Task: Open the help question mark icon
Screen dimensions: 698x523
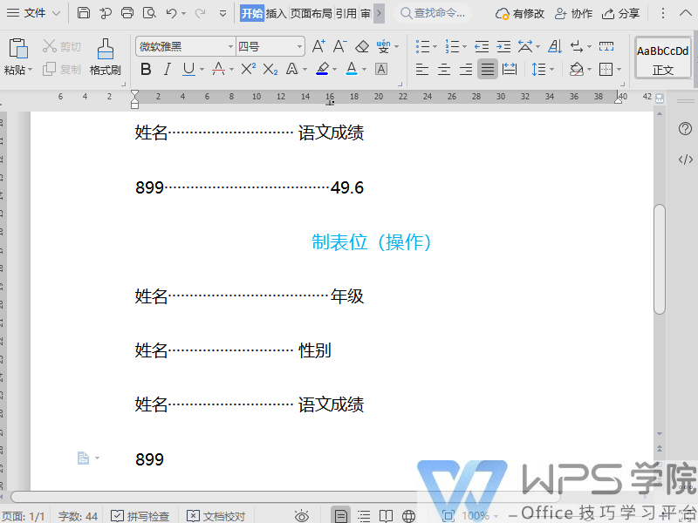Action: pyautogui.click(x=685, y=129)
